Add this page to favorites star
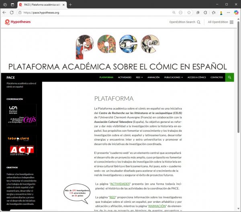Viewport: 241px width, 212px height. (189, 12)
